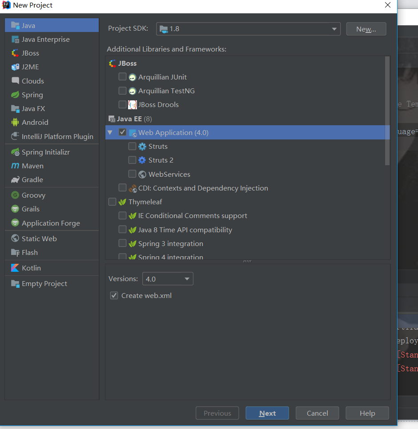Enable the Arquillian TestNG checkbox
The image size is (418, 429).
click(122, 91)
